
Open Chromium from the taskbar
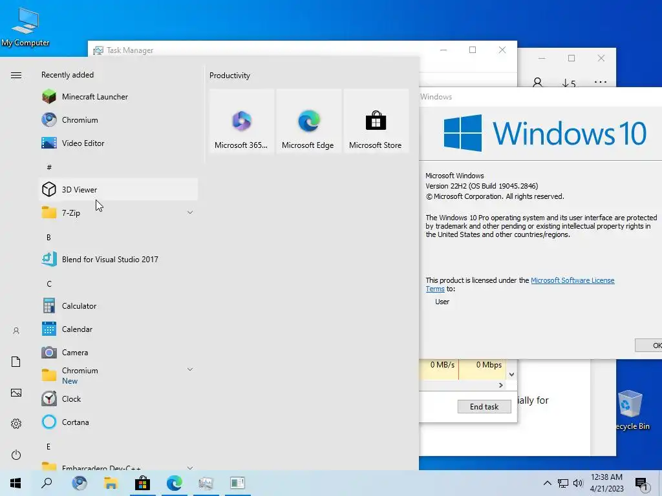click(80, 483)
